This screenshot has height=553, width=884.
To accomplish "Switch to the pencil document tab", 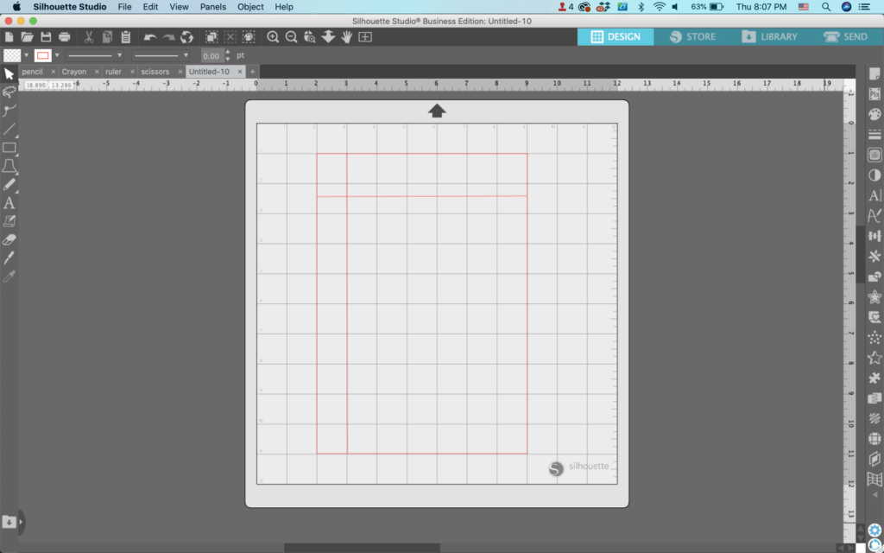I will click(x=33, y=72).
